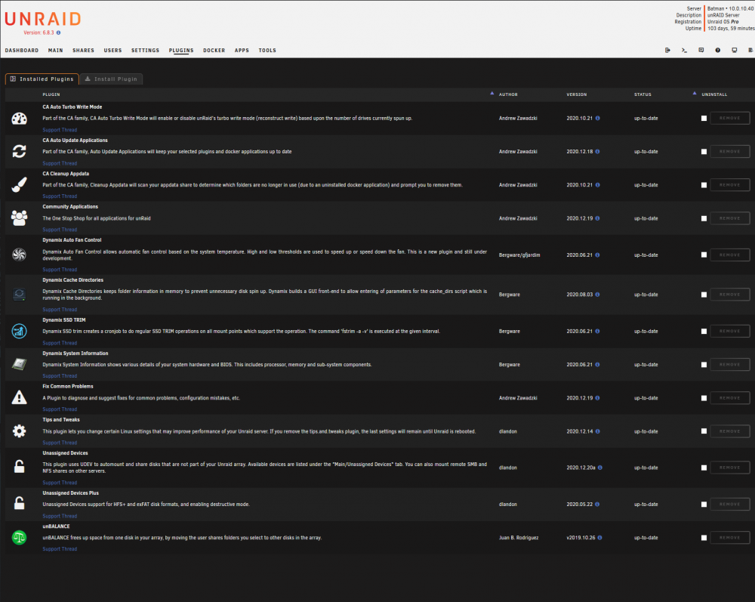Click the Unassigned Devices padlock icon

[20, 467]
